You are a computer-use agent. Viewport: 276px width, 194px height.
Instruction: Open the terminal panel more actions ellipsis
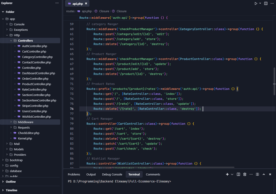[251, 174]
